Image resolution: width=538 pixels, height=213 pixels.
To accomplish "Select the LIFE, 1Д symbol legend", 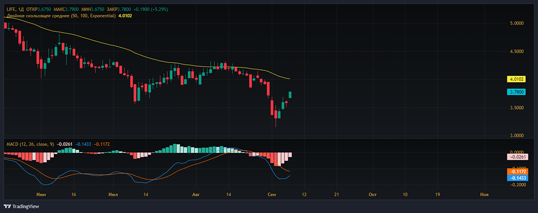I will click(x=16, y=10).
